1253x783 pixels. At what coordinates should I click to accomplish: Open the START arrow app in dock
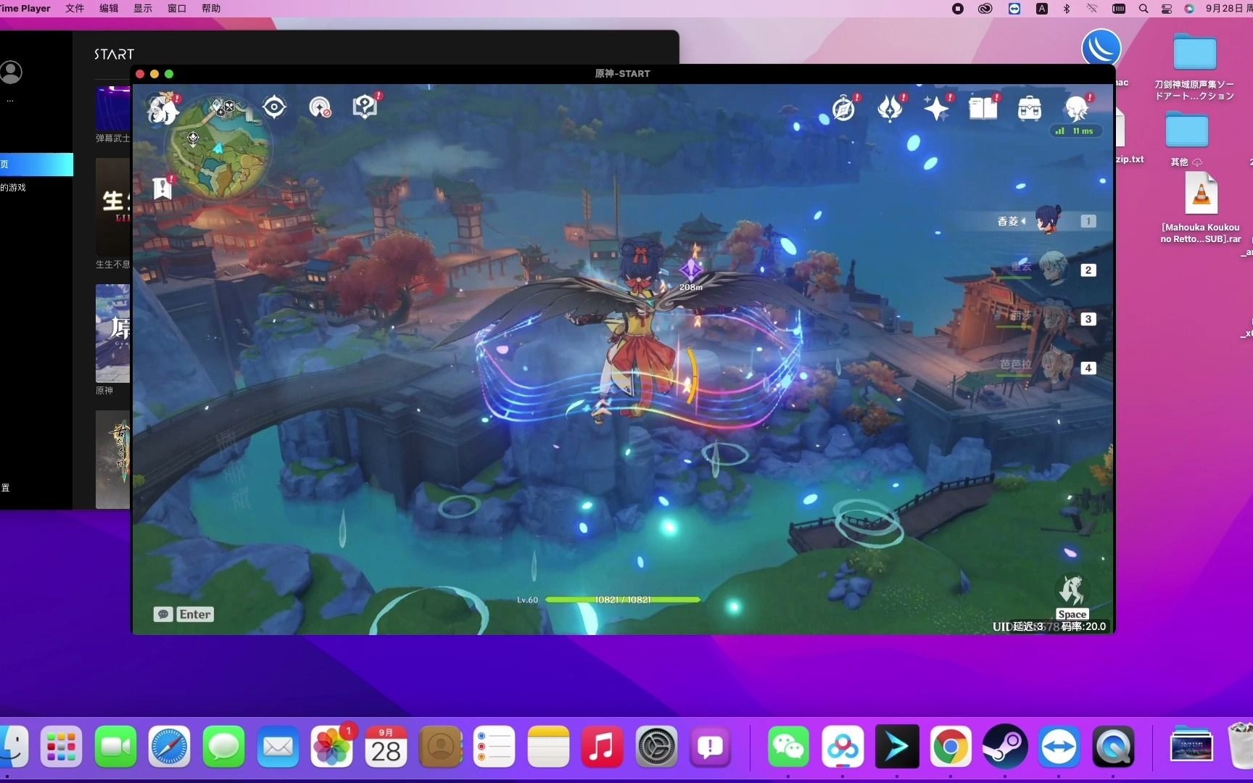[897, 747]
